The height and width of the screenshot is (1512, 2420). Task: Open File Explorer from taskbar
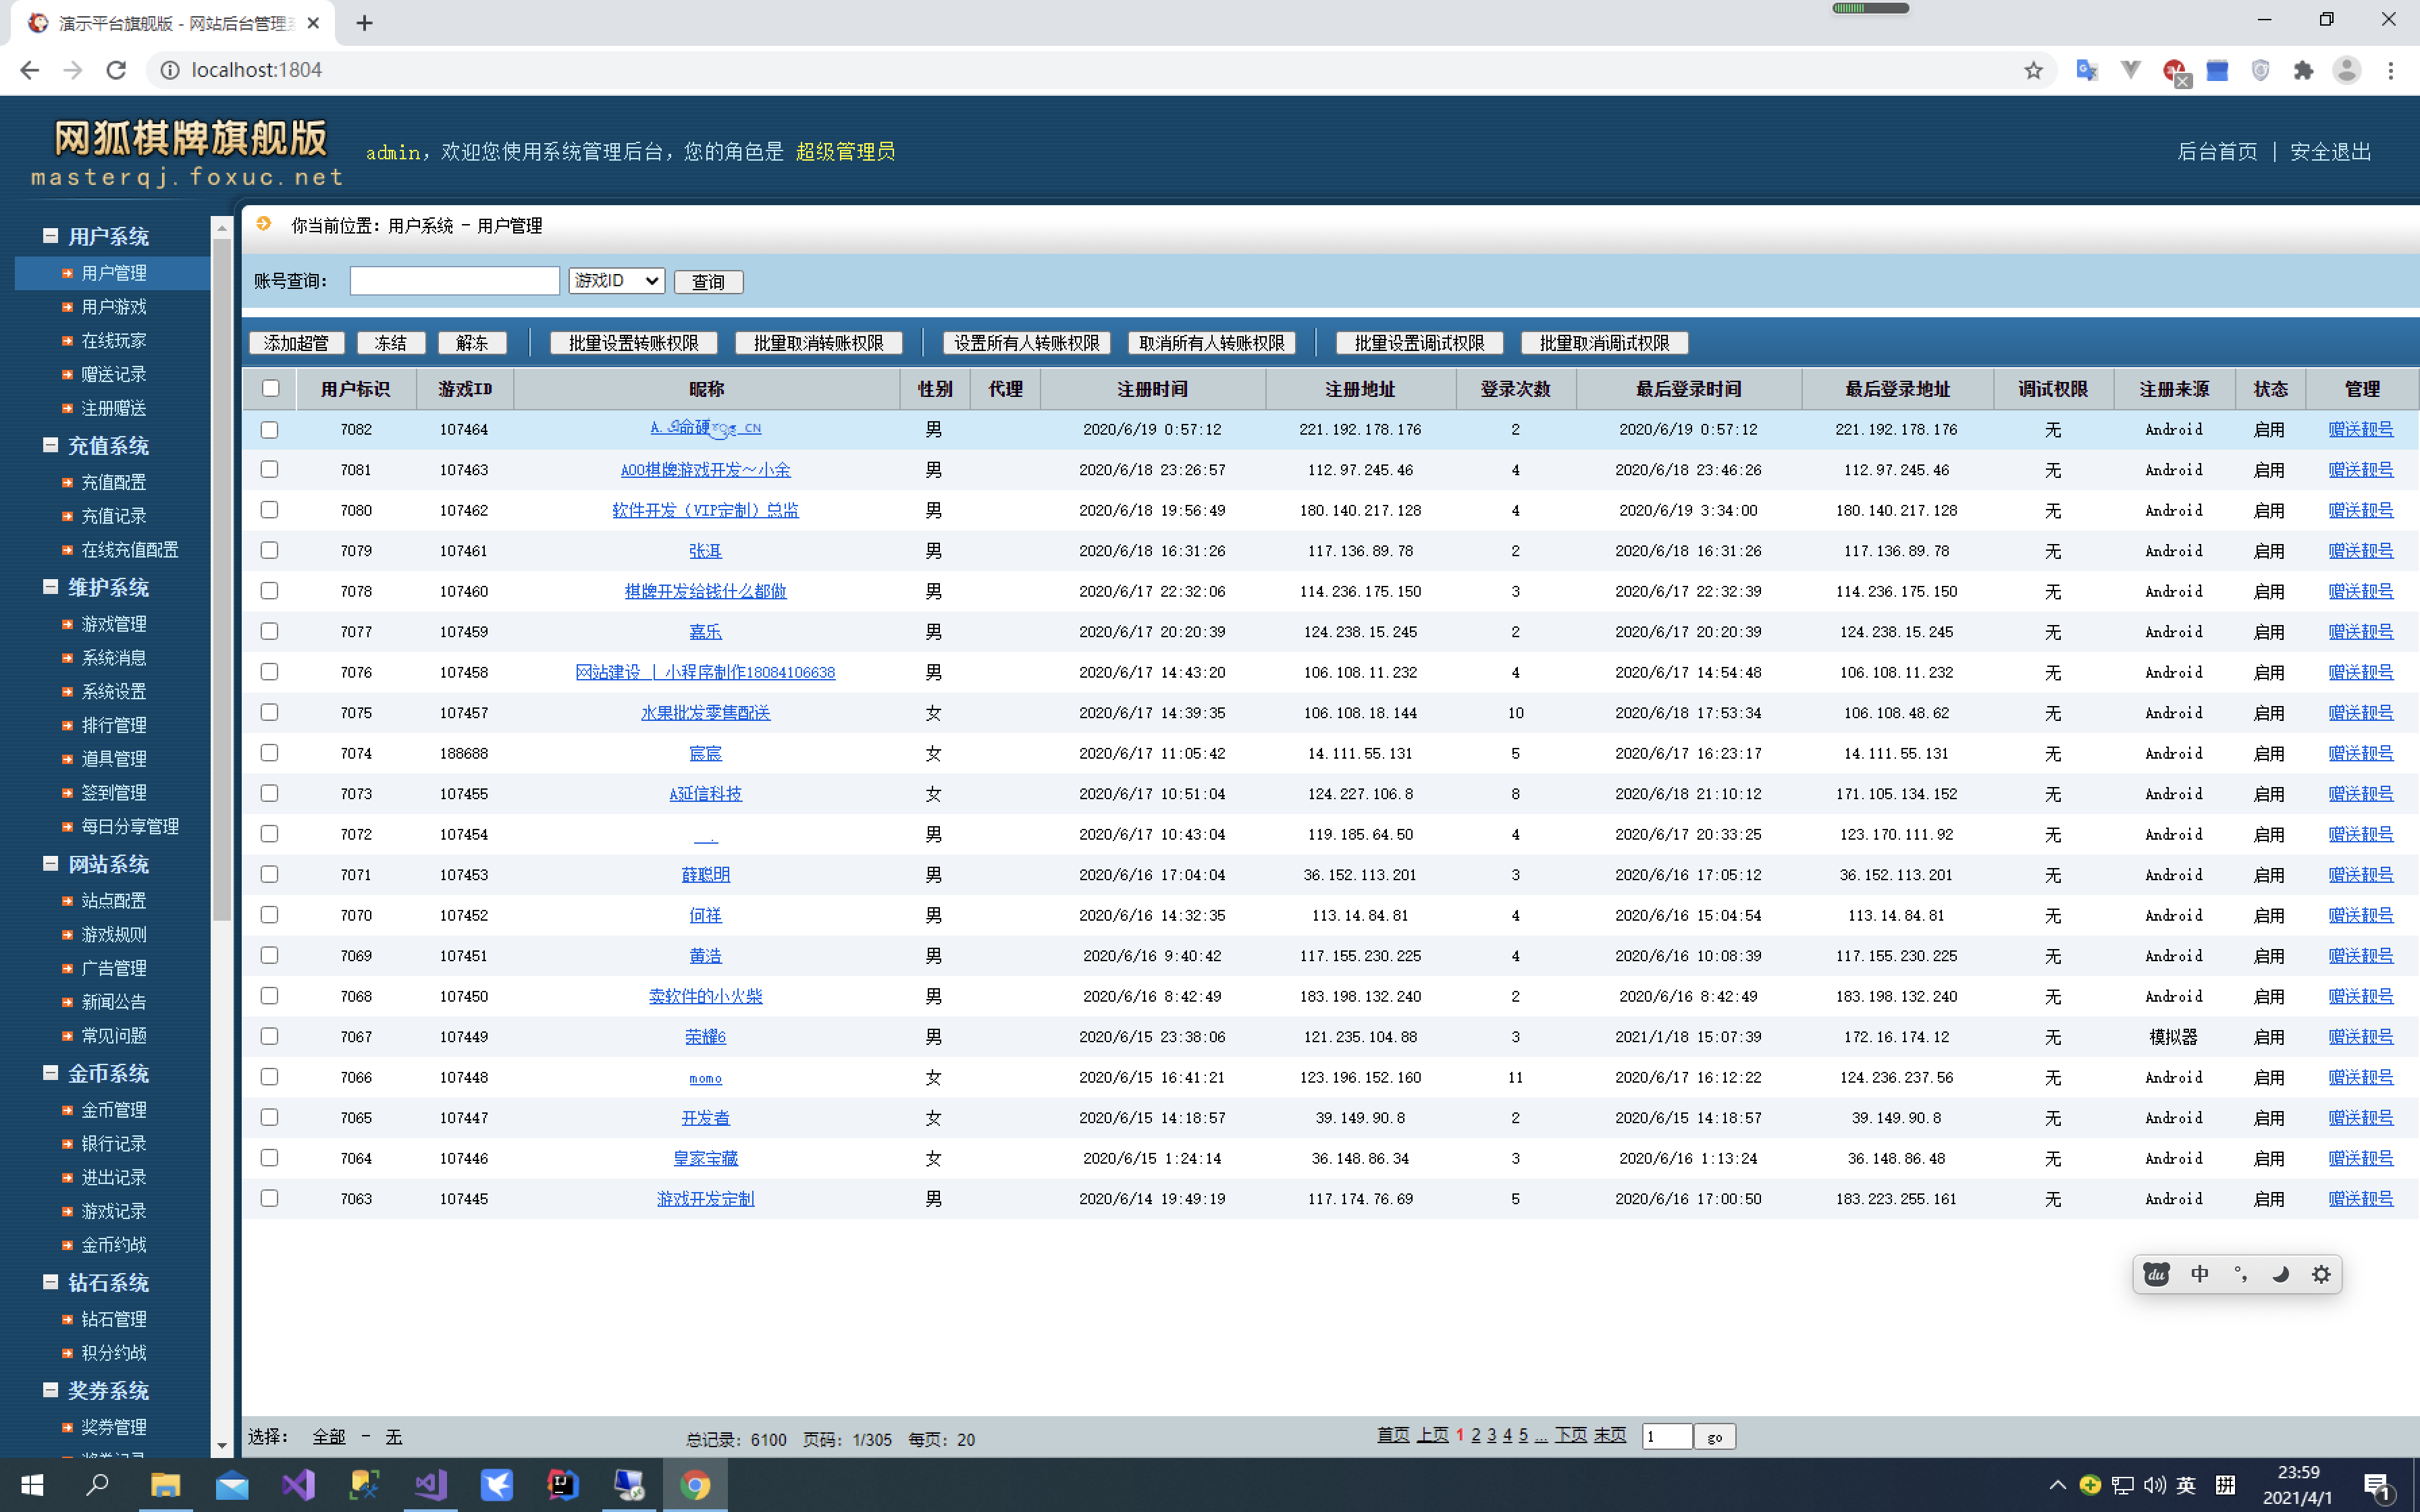pyautogui.click(x=165, y=1485)
